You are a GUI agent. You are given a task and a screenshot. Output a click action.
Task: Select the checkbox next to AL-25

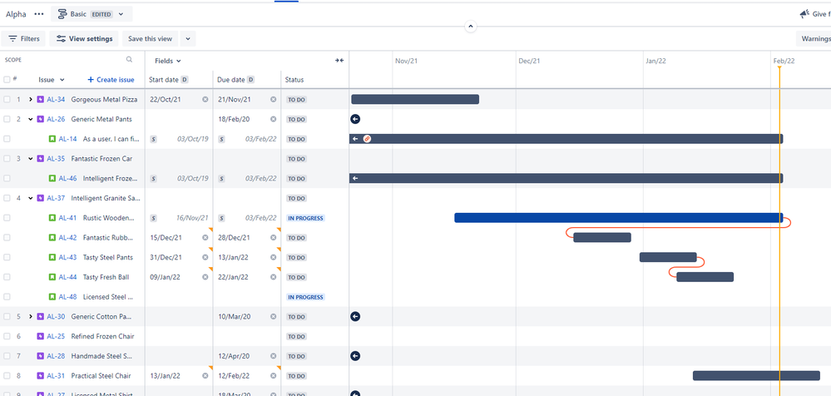(7, 336)
